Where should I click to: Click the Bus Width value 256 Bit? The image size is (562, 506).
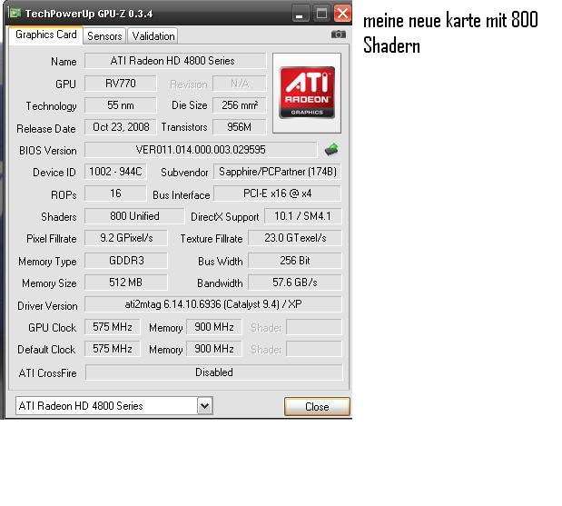click(295, 261)
